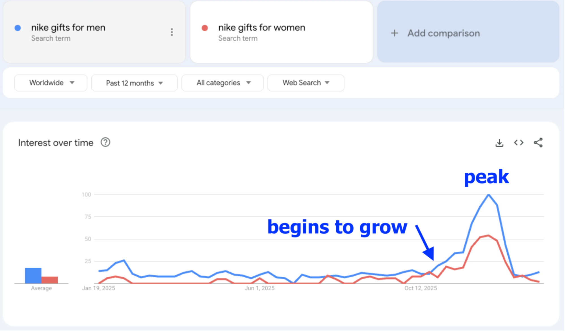Open options menu for nike gifts for men
This screenshot has height=331, width=565.
(172, 32)
